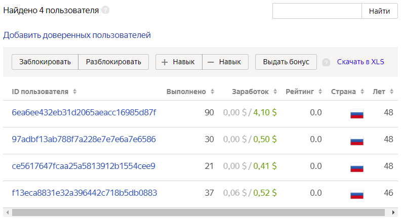Click Найти search button
This screenshot has height=220, width=401.
379,11
